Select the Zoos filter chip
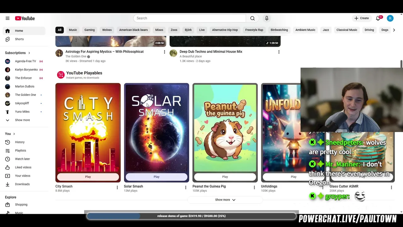Screen dimensions: 403x227 [x=174, y=30]
